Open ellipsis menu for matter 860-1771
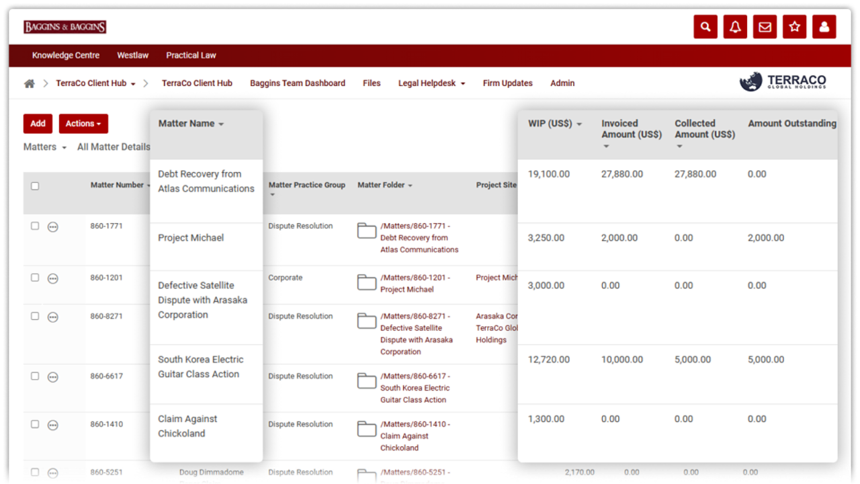 click(53, 227)
